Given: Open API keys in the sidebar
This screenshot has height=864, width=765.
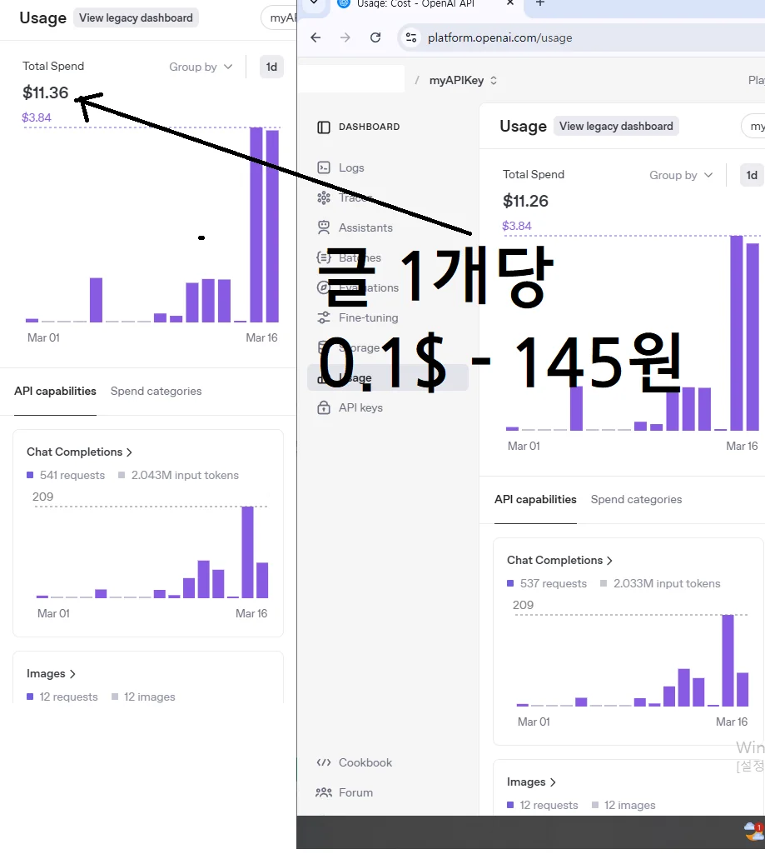Looking at the screenshot, I should click(360, 407).
